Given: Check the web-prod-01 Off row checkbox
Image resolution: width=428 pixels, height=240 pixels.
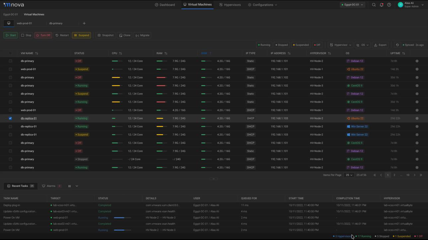Looking at the screenshot, I should 10,110.
